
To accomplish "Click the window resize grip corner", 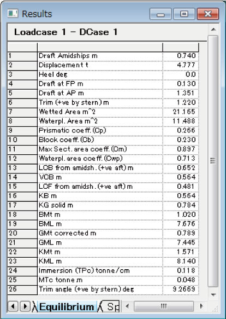I will pos(215,309).
